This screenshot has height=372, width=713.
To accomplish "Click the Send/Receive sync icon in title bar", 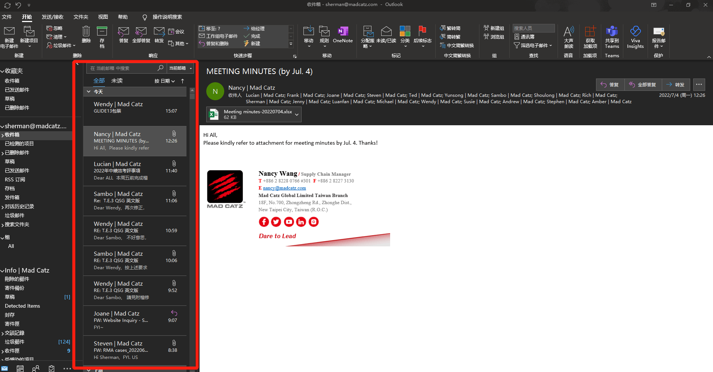I will (x=7, y=5).
